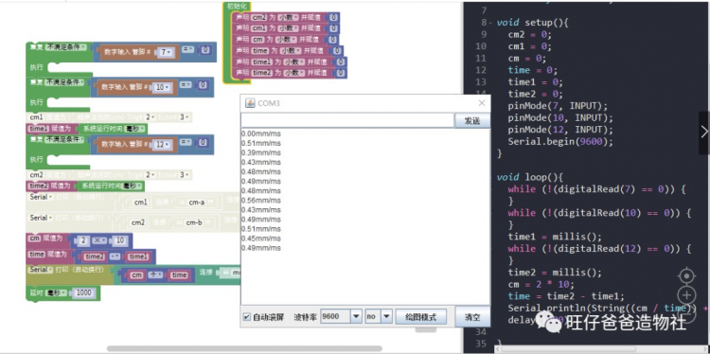This screenshot has width=710, height=354.
Task: Open 不满足条件 dropdown on the pin 7 loop
Action: [65, 46]
